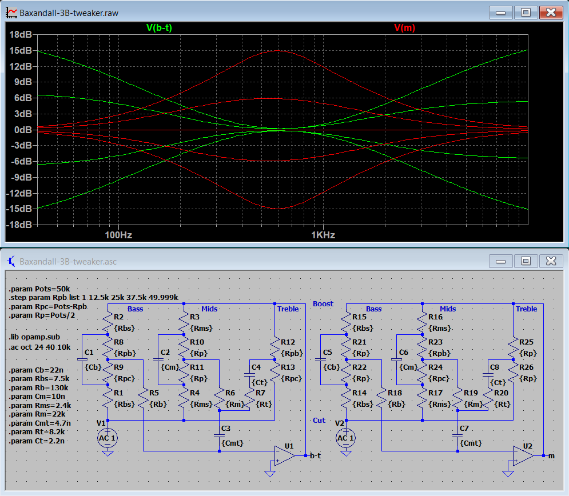Close the Baxandall-3B-tweaker.asc window
The width and height of the screenshot is (569, 496).
(551, 261)
